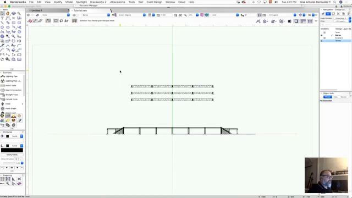
Task: Select the Flyover tool
Action: click(x=13, y=13)
